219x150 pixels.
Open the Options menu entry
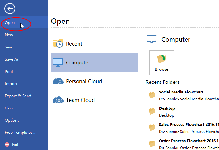(x=12, y=120)
